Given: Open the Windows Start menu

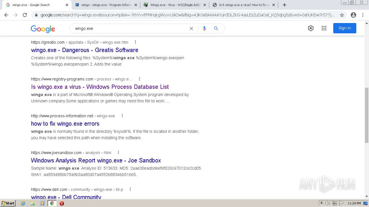Looking at the screenshot, I should click(x=8, y=203).
